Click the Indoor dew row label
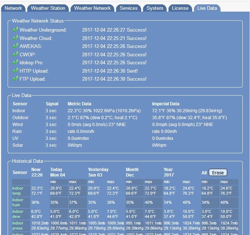Screen dimensions: 250x235 click(x=18, y=214)
